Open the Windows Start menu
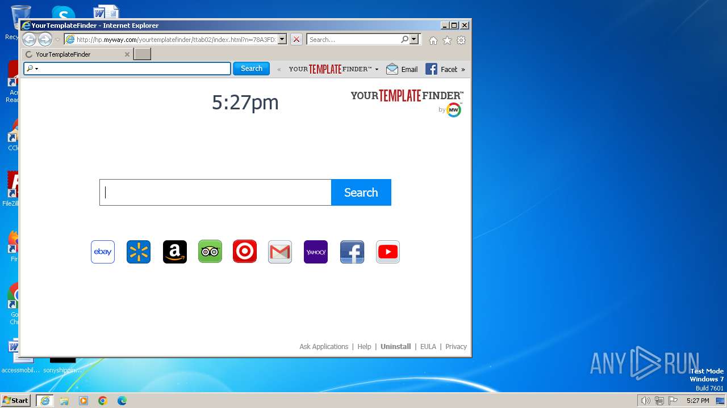 [15, 401]
